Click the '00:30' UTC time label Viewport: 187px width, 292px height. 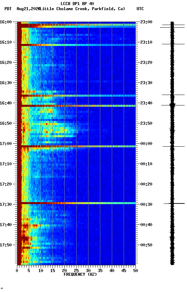click(146, 204)
